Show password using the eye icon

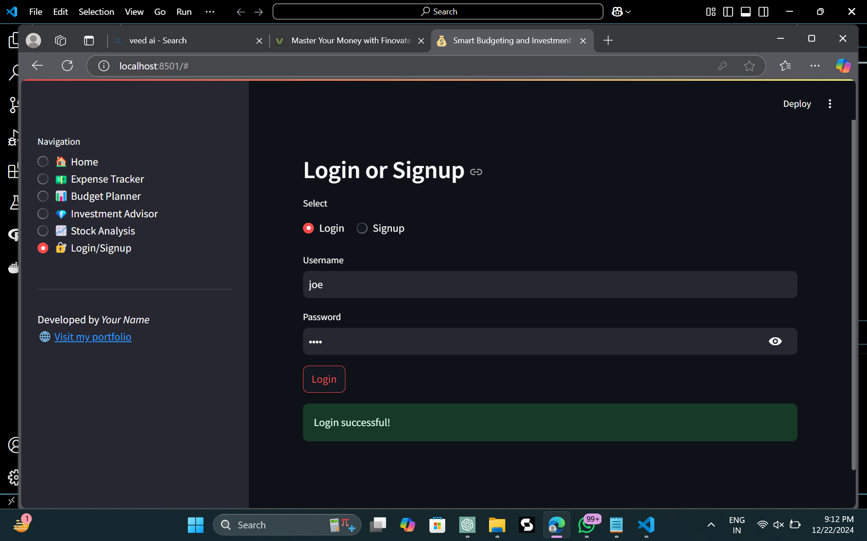pyautogui.click(x=775, y=341)
